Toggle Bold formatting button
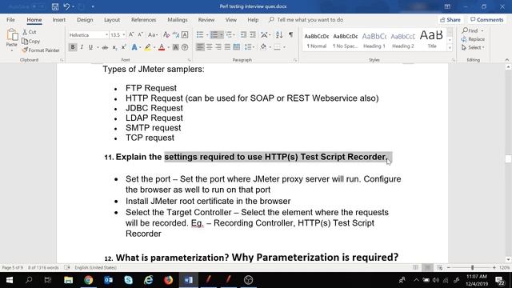The width and height of the screenshot is (512, 288). (73, 47)
